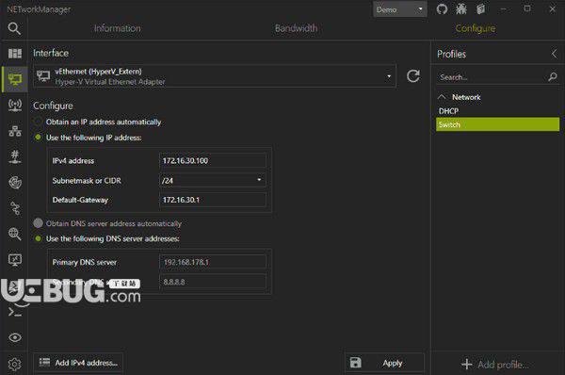The image size is (565, 375).
Task: Open the search icon in the sidebar
Action: coord(14,28)
